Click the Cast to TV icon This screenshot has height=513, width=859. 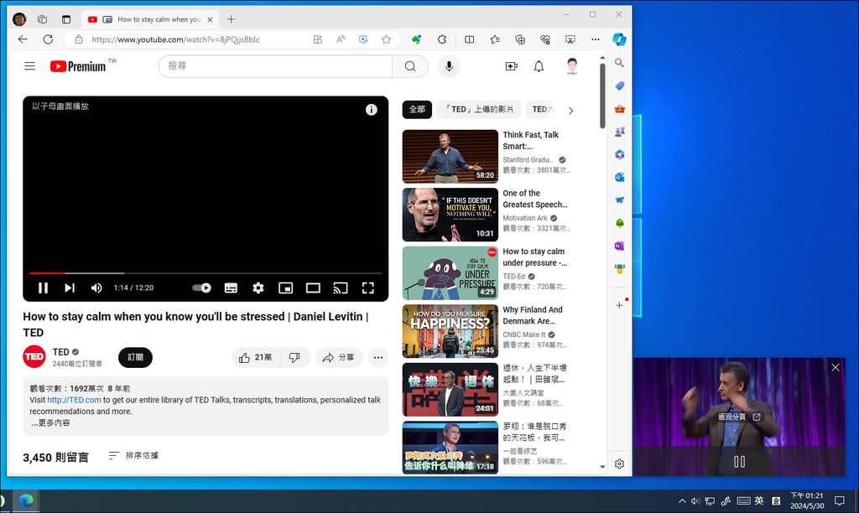coord(340,288)
